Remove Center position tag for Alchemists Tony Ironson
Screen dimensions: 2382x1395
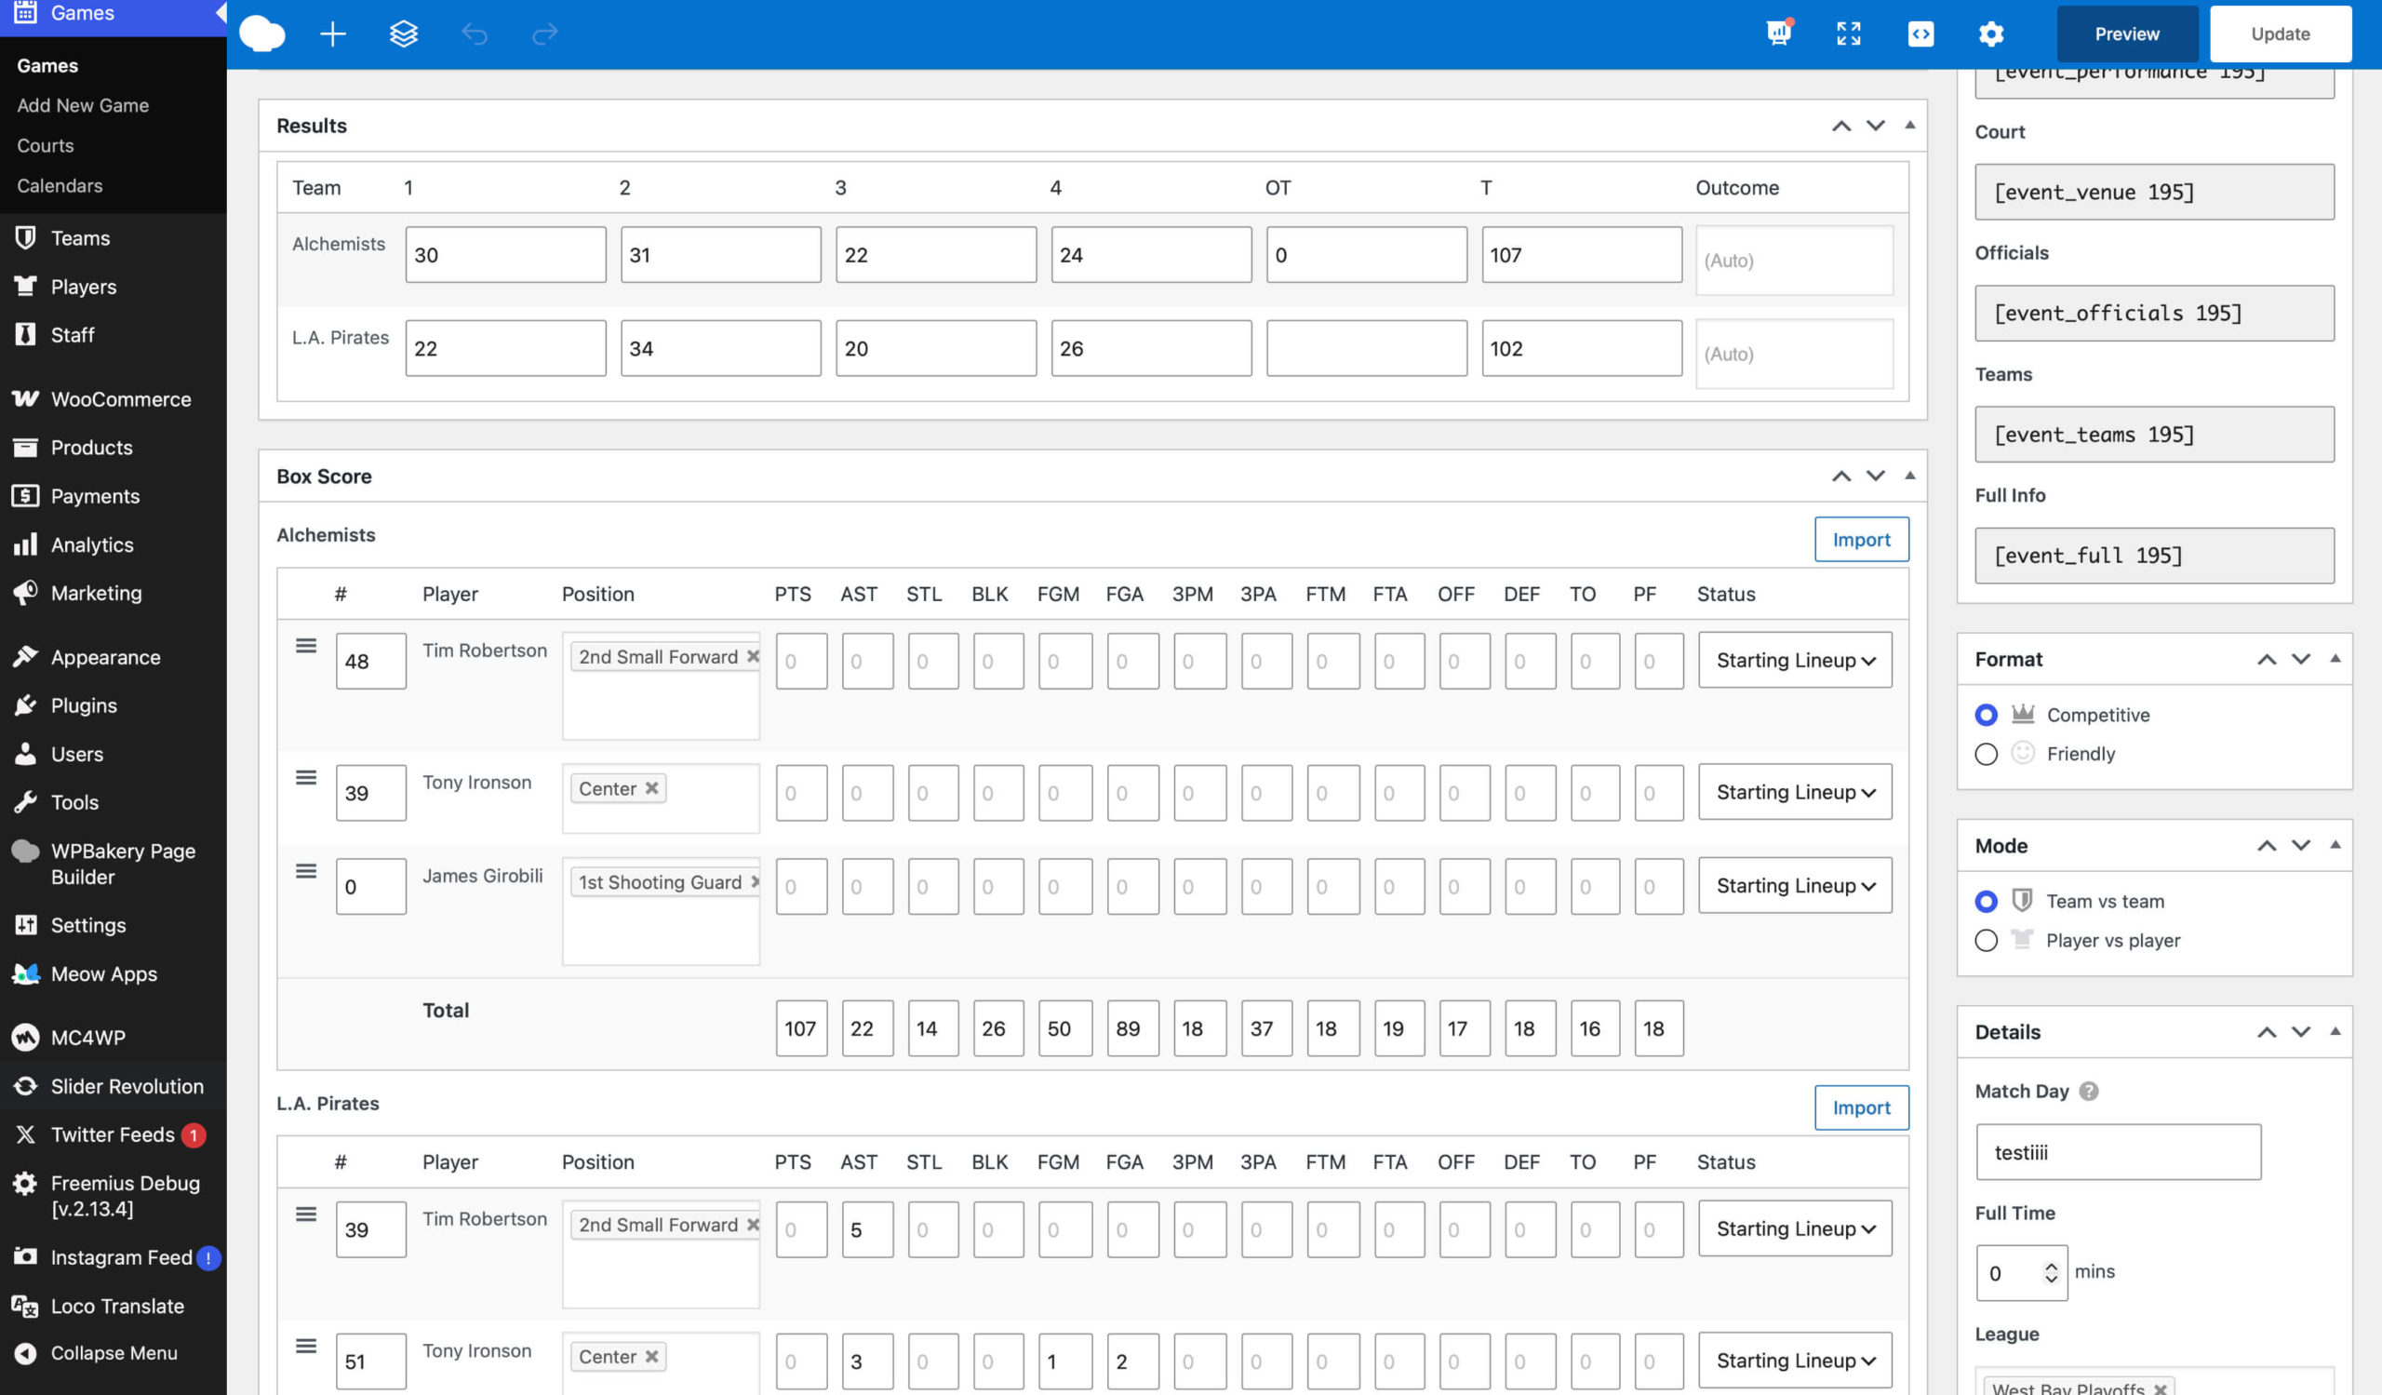[651, 788]
